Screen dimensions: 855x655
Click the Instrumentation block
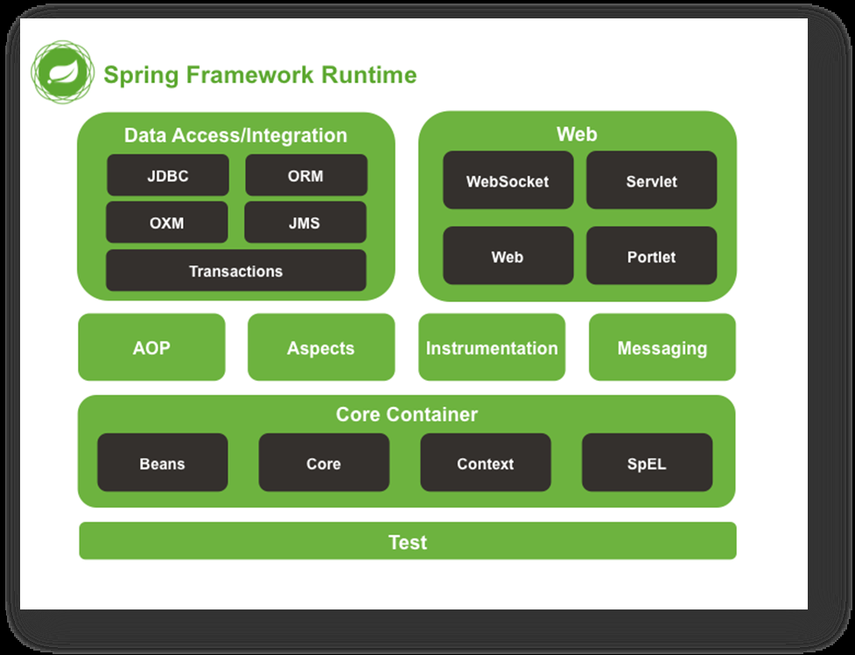pyautogui.click(x=492, y=347)
